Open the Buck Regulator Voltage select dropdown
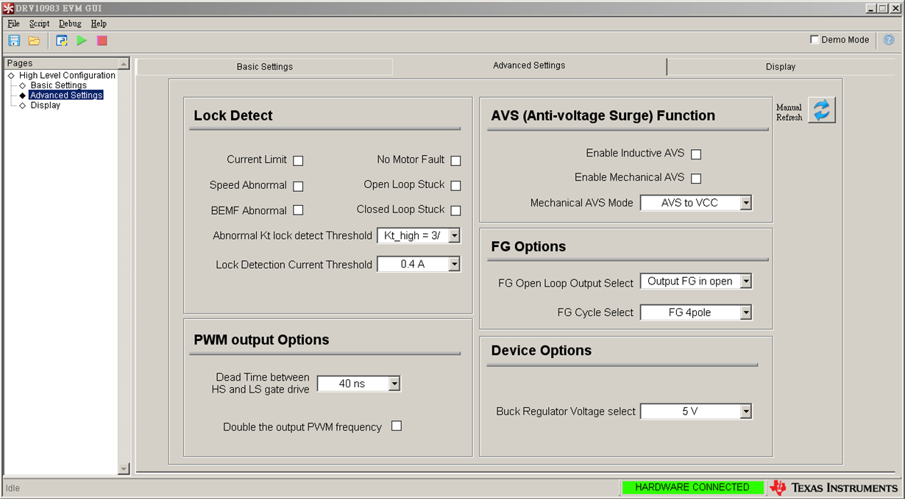This screenshot has width=905, height=499. [x=696, y=412]
